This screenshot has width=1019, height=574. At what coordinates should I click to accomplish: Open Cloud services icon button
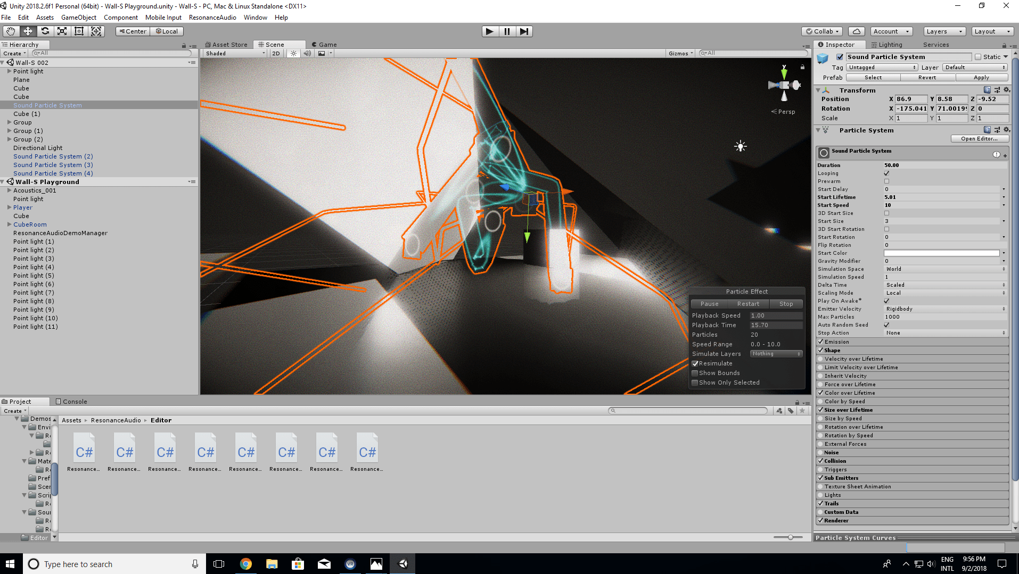[856, 31]
